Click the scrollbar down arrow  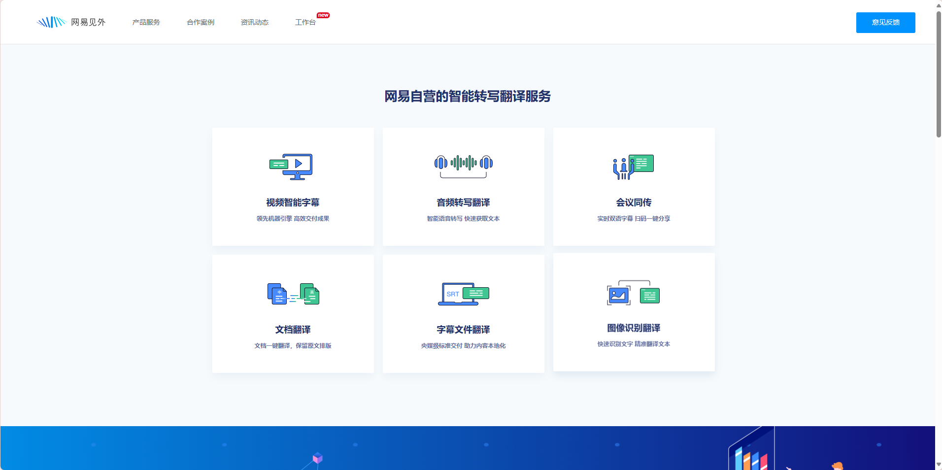[x=939, y=465]
